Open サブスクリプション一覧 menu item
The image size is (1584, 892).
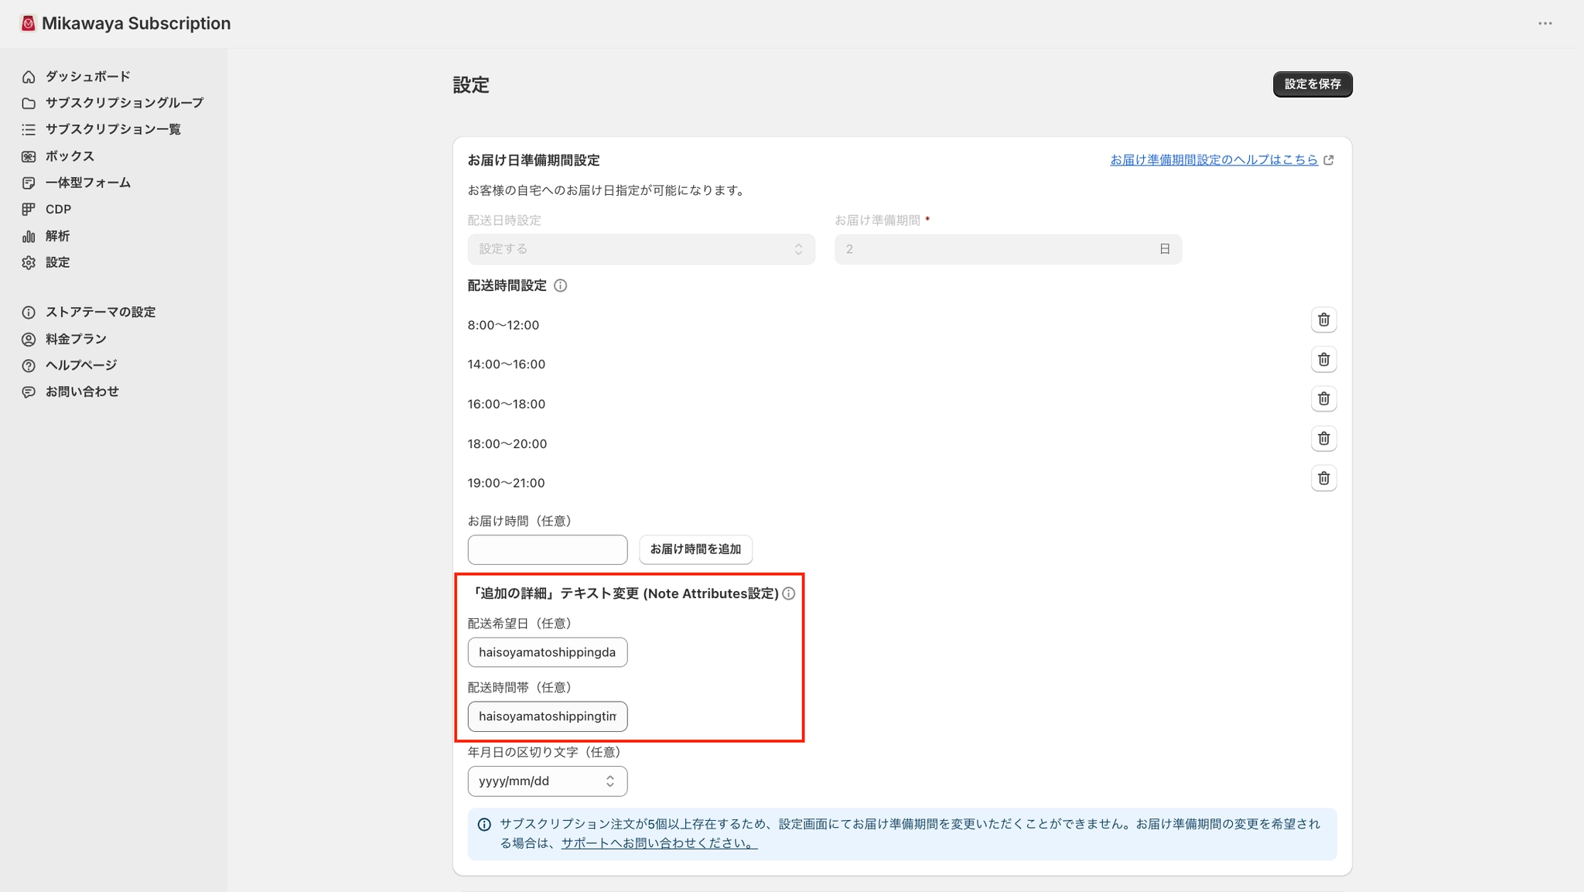(x=113, y=129)
